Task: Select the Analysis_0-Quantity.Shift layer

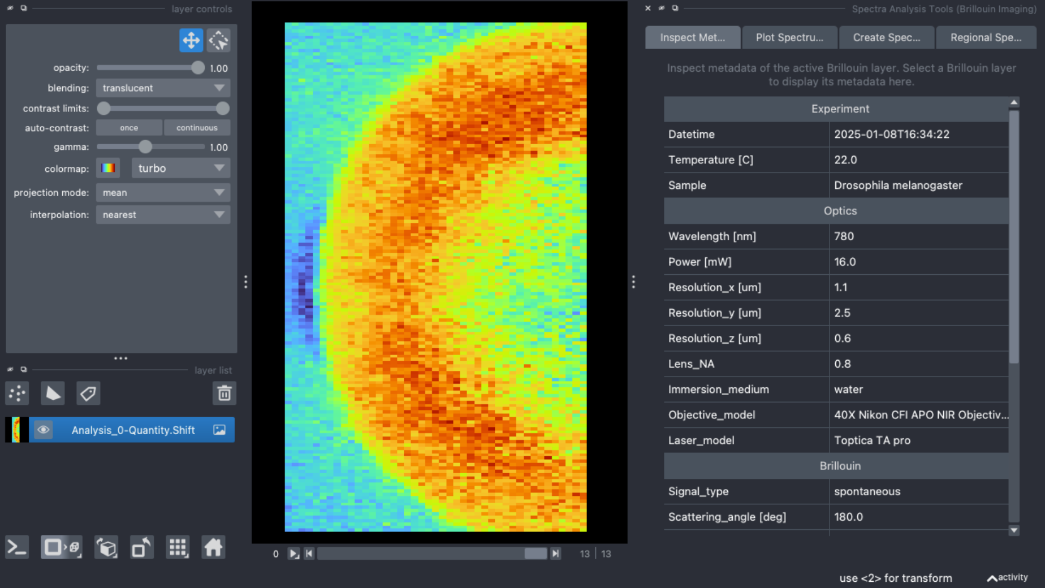Action: tap(133, 430)
